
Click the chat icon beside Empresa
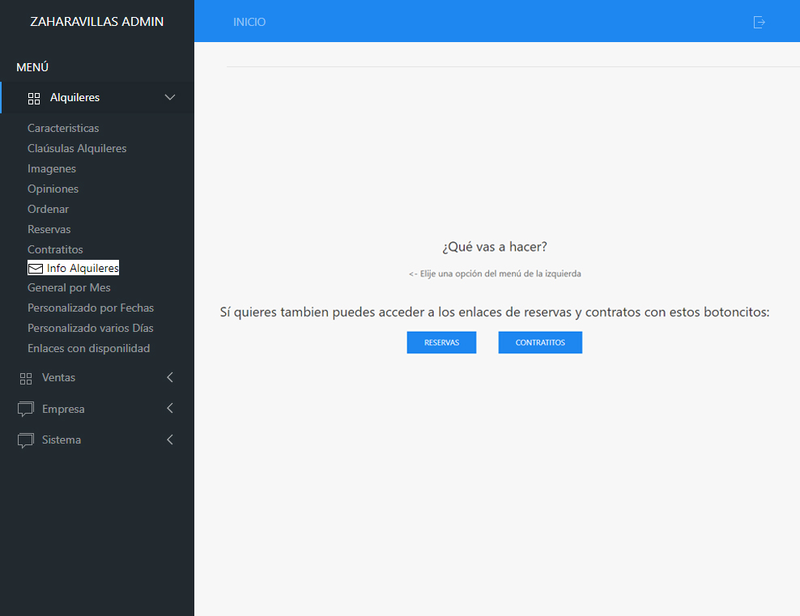[26, 410]
